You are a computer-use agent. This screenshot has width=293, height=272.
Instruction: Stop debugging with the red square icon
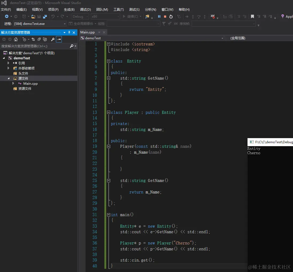click(x=165, y=17)
